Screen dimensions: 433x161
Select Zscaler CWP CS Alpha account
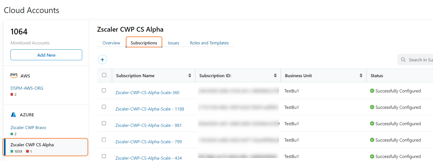pyautogui.click(x=46, y=147)
